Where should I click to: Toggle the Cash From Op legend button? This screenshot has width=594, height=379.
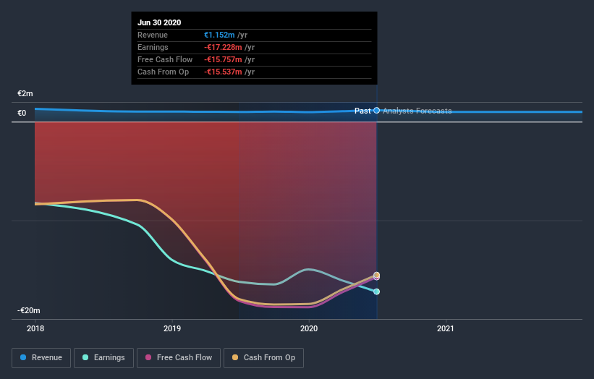click(x=263, y=358)
